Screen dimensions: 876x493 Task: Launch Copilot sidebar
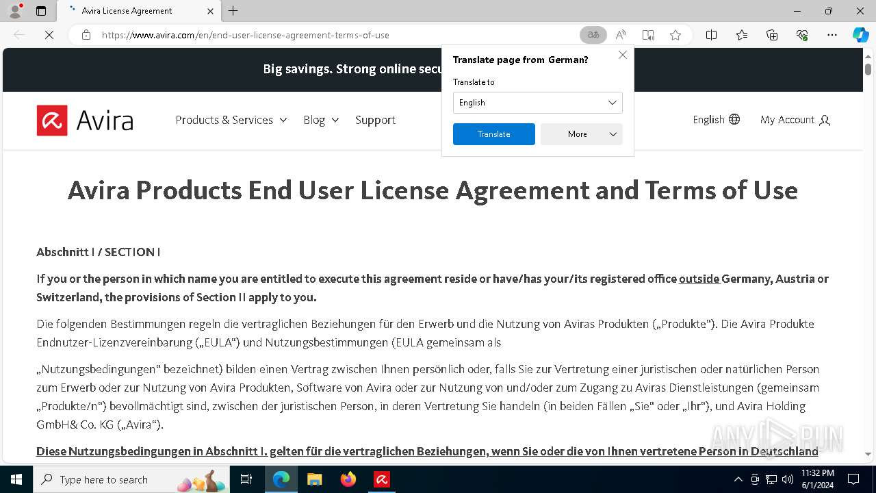pos(860,35)
